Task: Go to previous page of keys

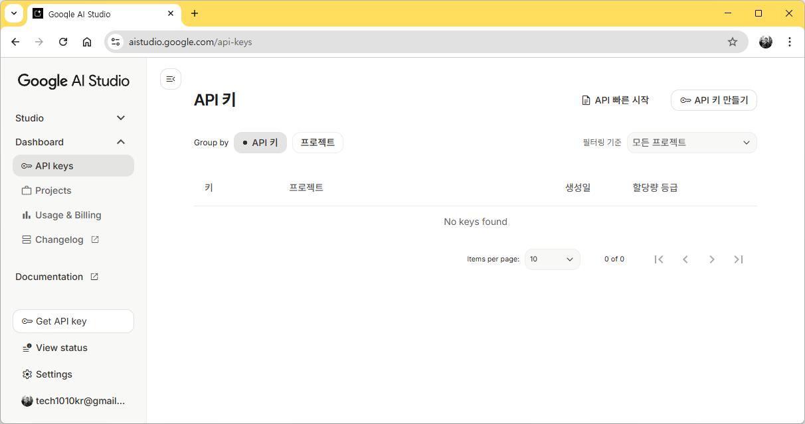Action: pyautogui.click(x=685, y=259)
